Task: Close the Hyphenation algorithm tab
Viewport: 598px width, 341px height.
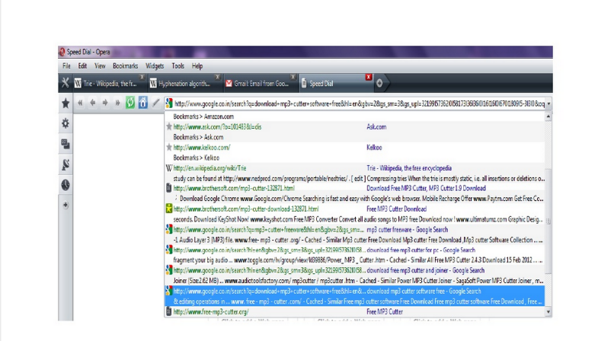Action: [217, 77]
